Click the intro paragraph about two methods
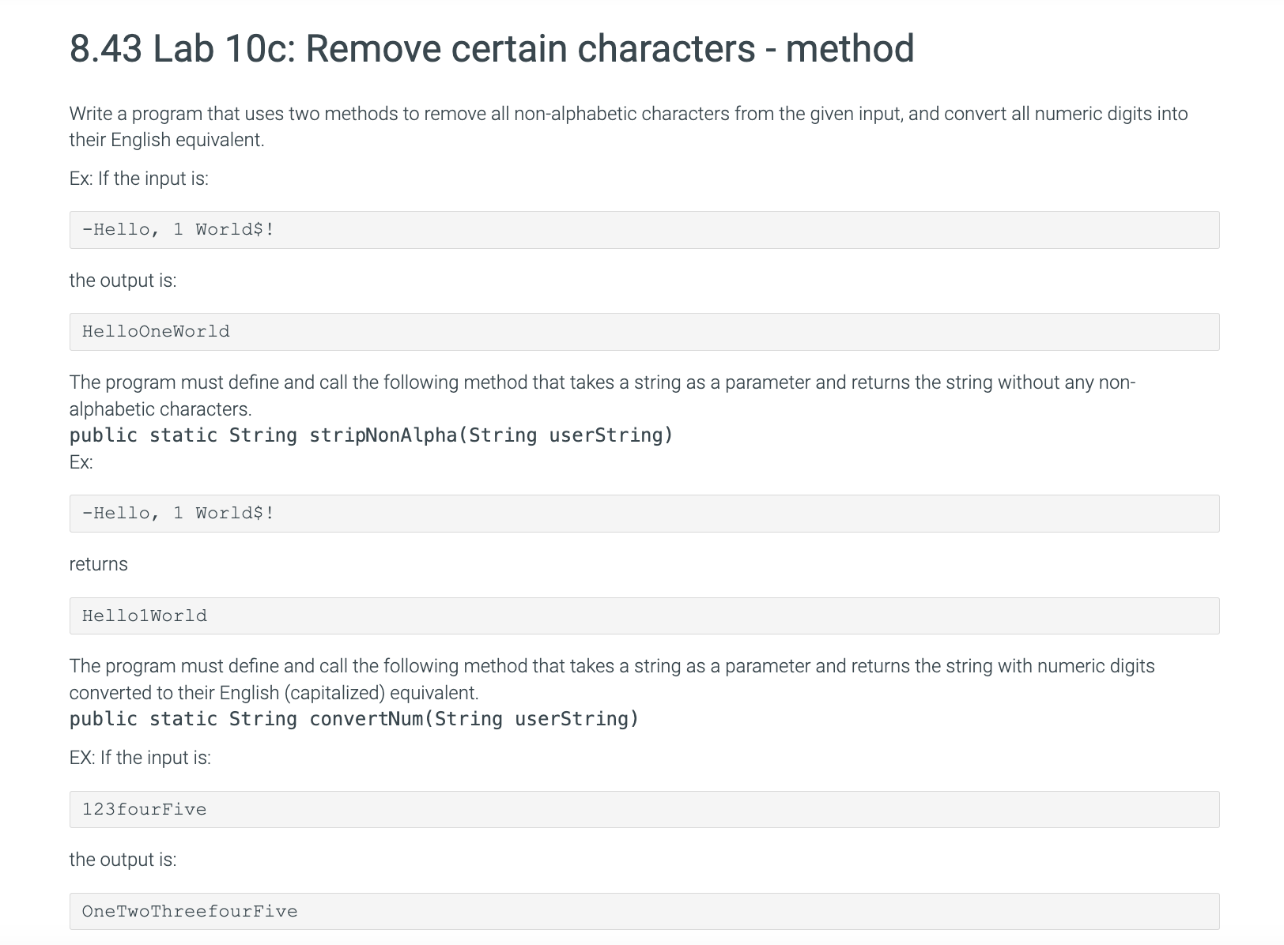 tap(629, 126)
